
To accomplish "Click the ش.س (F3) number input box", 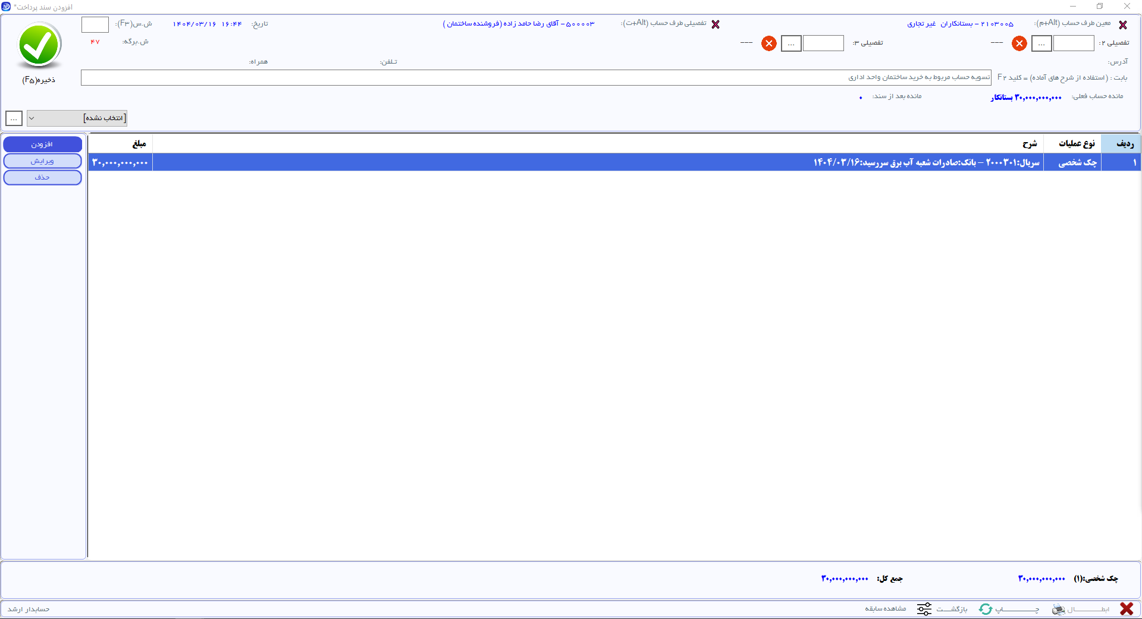I will [95, 24].
